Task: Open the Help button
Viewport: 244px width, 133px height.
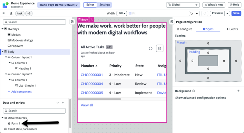Action: click(x=234, y=5)
